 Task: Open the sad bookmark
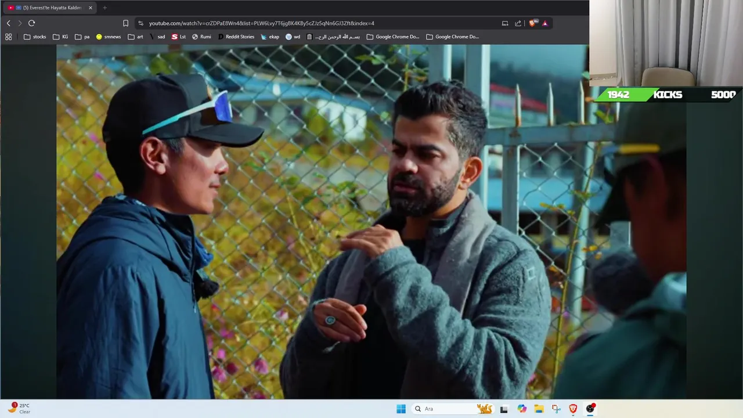click(x=157, y=37)
